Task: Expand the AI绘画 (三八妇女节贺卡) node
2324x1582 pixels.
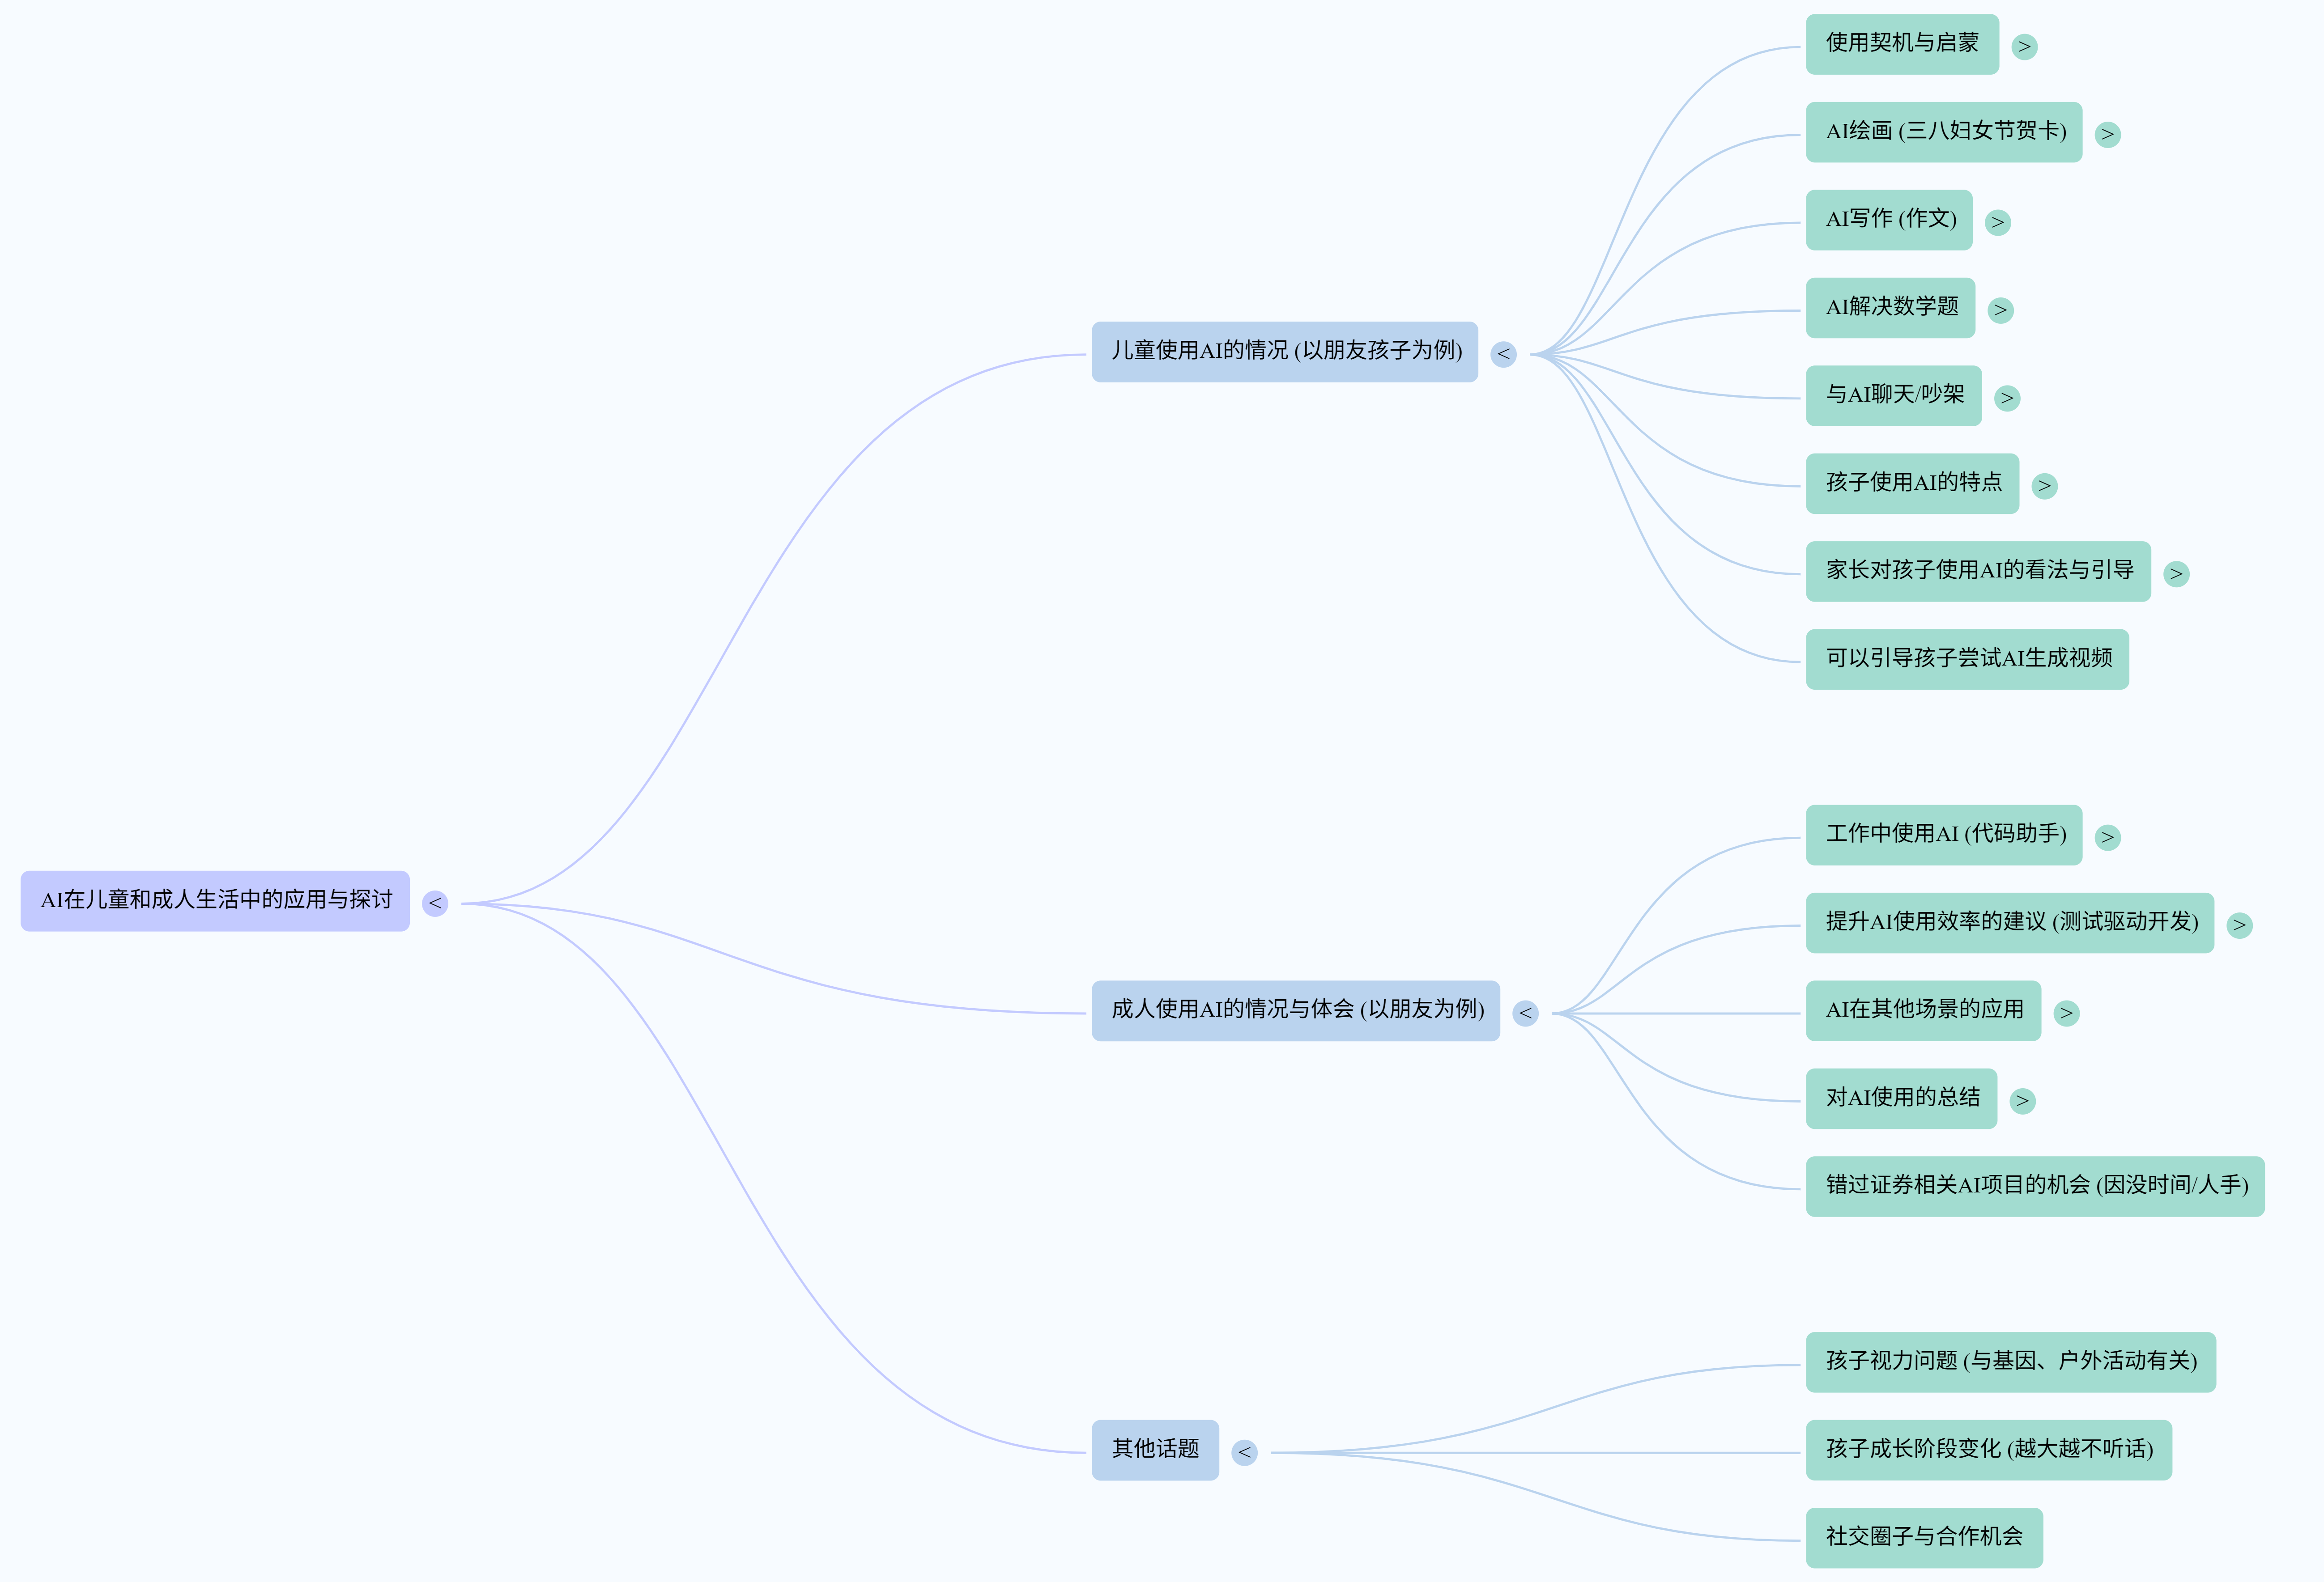Action: pyautogui.click(x=2107, y=135)
